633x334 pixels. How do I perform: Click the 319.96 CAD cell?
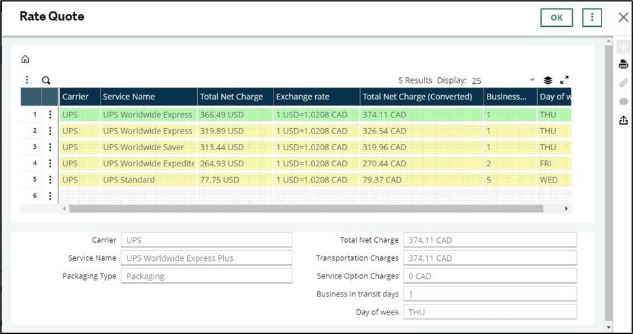[x=422, y=147]
